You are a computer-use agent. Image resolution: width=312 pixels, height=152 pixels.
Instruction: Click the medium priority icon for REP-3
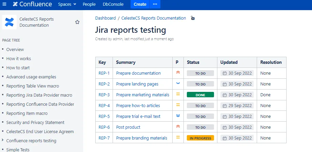(x=178, y=94)
